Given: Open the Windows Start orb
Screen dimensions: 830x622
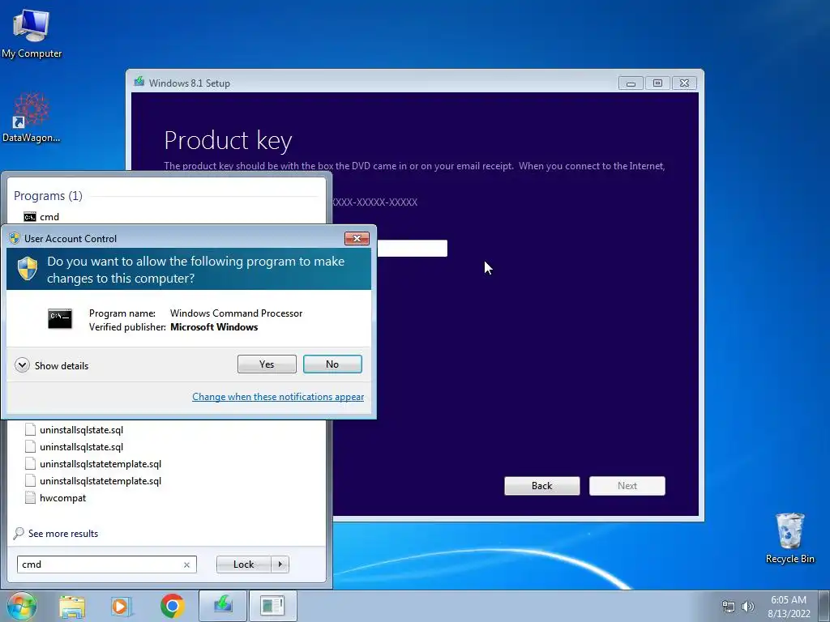Looking at the screenshot, I should [21, 606].
